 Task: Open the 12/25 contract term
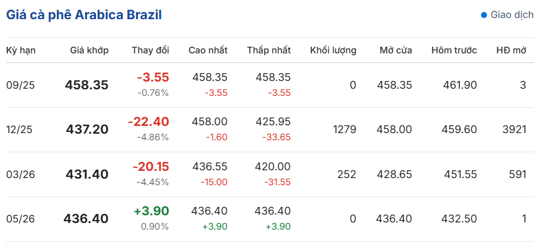[21, 129]
